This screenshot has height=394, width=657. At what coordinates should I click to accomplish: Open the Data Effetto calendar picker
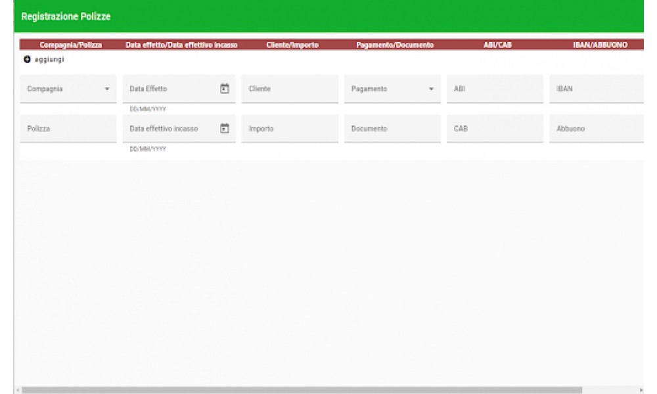(x=225, y=89)
